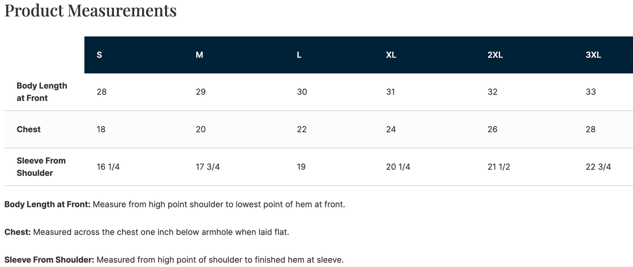The height and width of the screenshot is (267, 633).
Task: Click the 2XL chest value 26
Action: coord(492,129)
